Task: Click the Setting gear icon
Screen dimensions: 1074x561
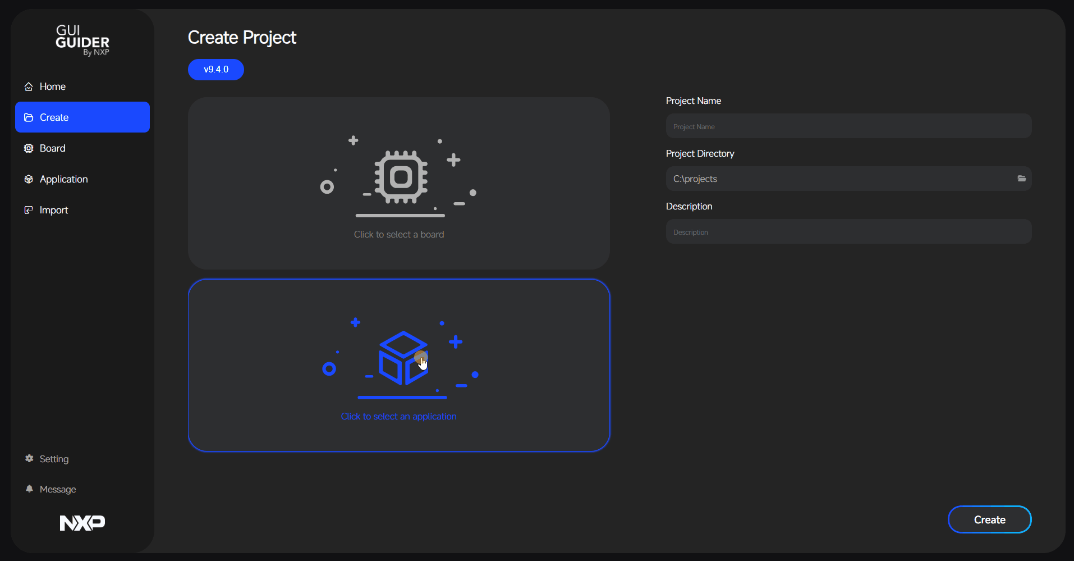Action: (29, 458)
